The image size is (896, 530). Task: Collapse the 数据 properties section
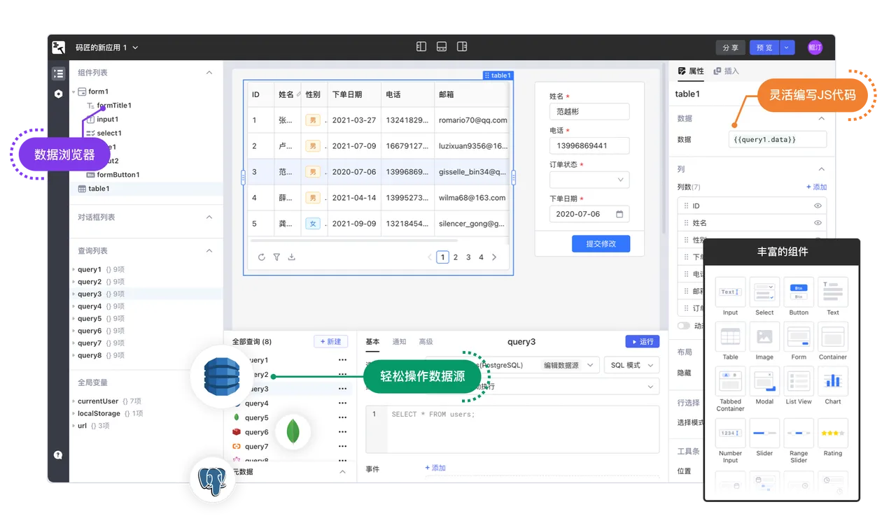pos(821,119)
